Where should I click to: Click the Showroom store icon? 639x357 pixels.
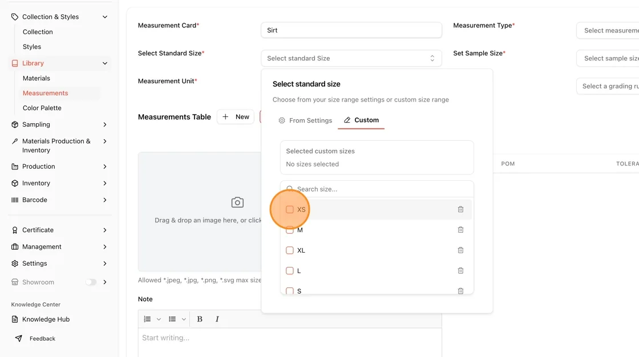click(15, 282)
